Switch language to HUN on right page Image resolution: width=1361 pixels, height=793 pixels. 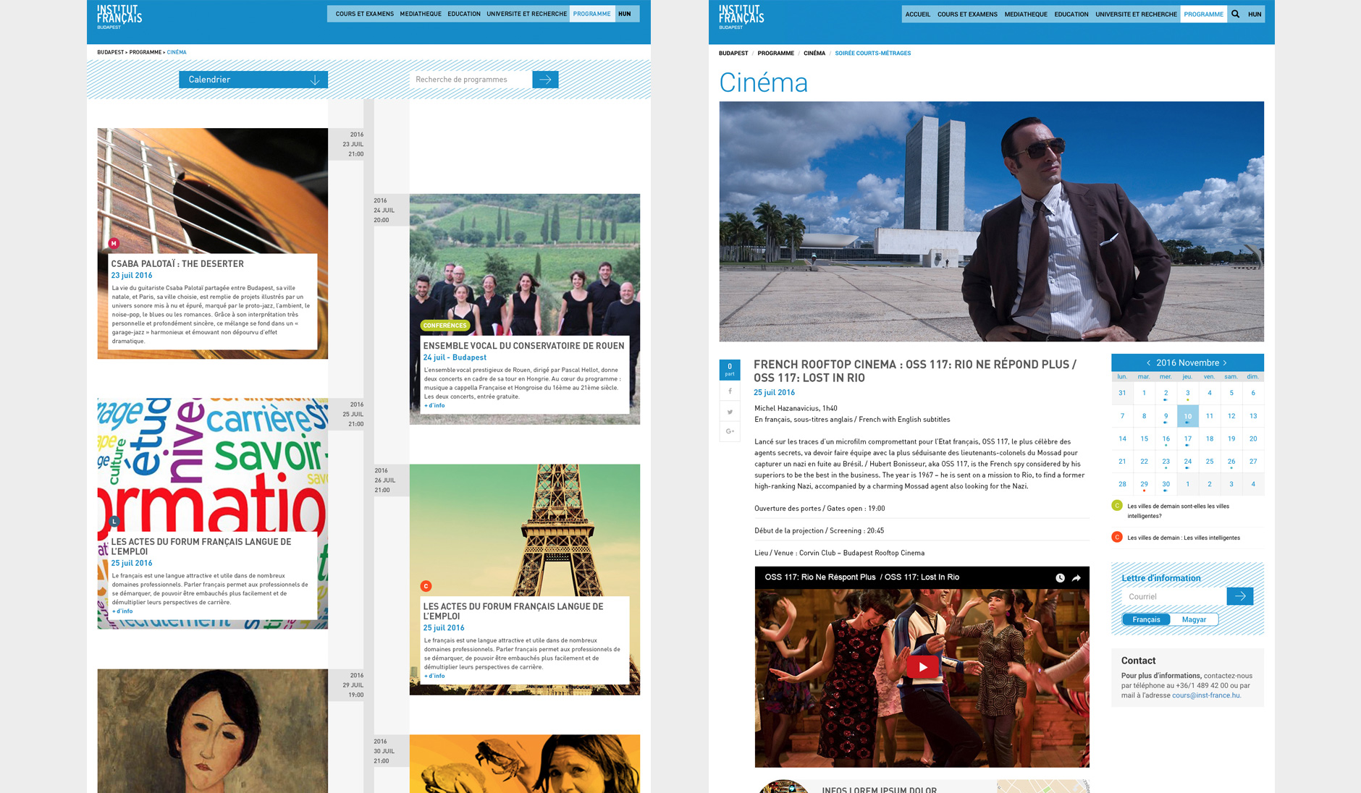coord(1255,14)
